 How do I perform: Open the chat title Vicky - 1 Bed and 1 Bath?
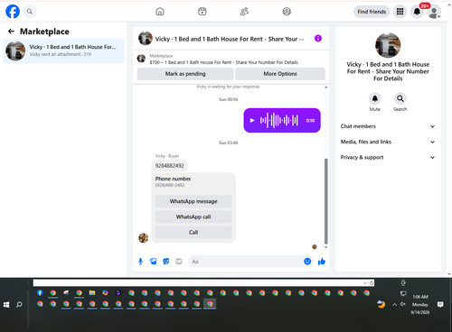[230, 39]
